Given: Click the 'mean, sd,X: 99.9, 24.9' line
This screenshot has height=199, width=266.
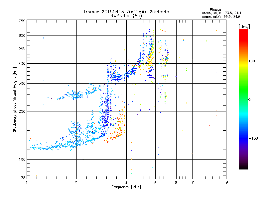Looking at the screenshot, I should point(221,17).
